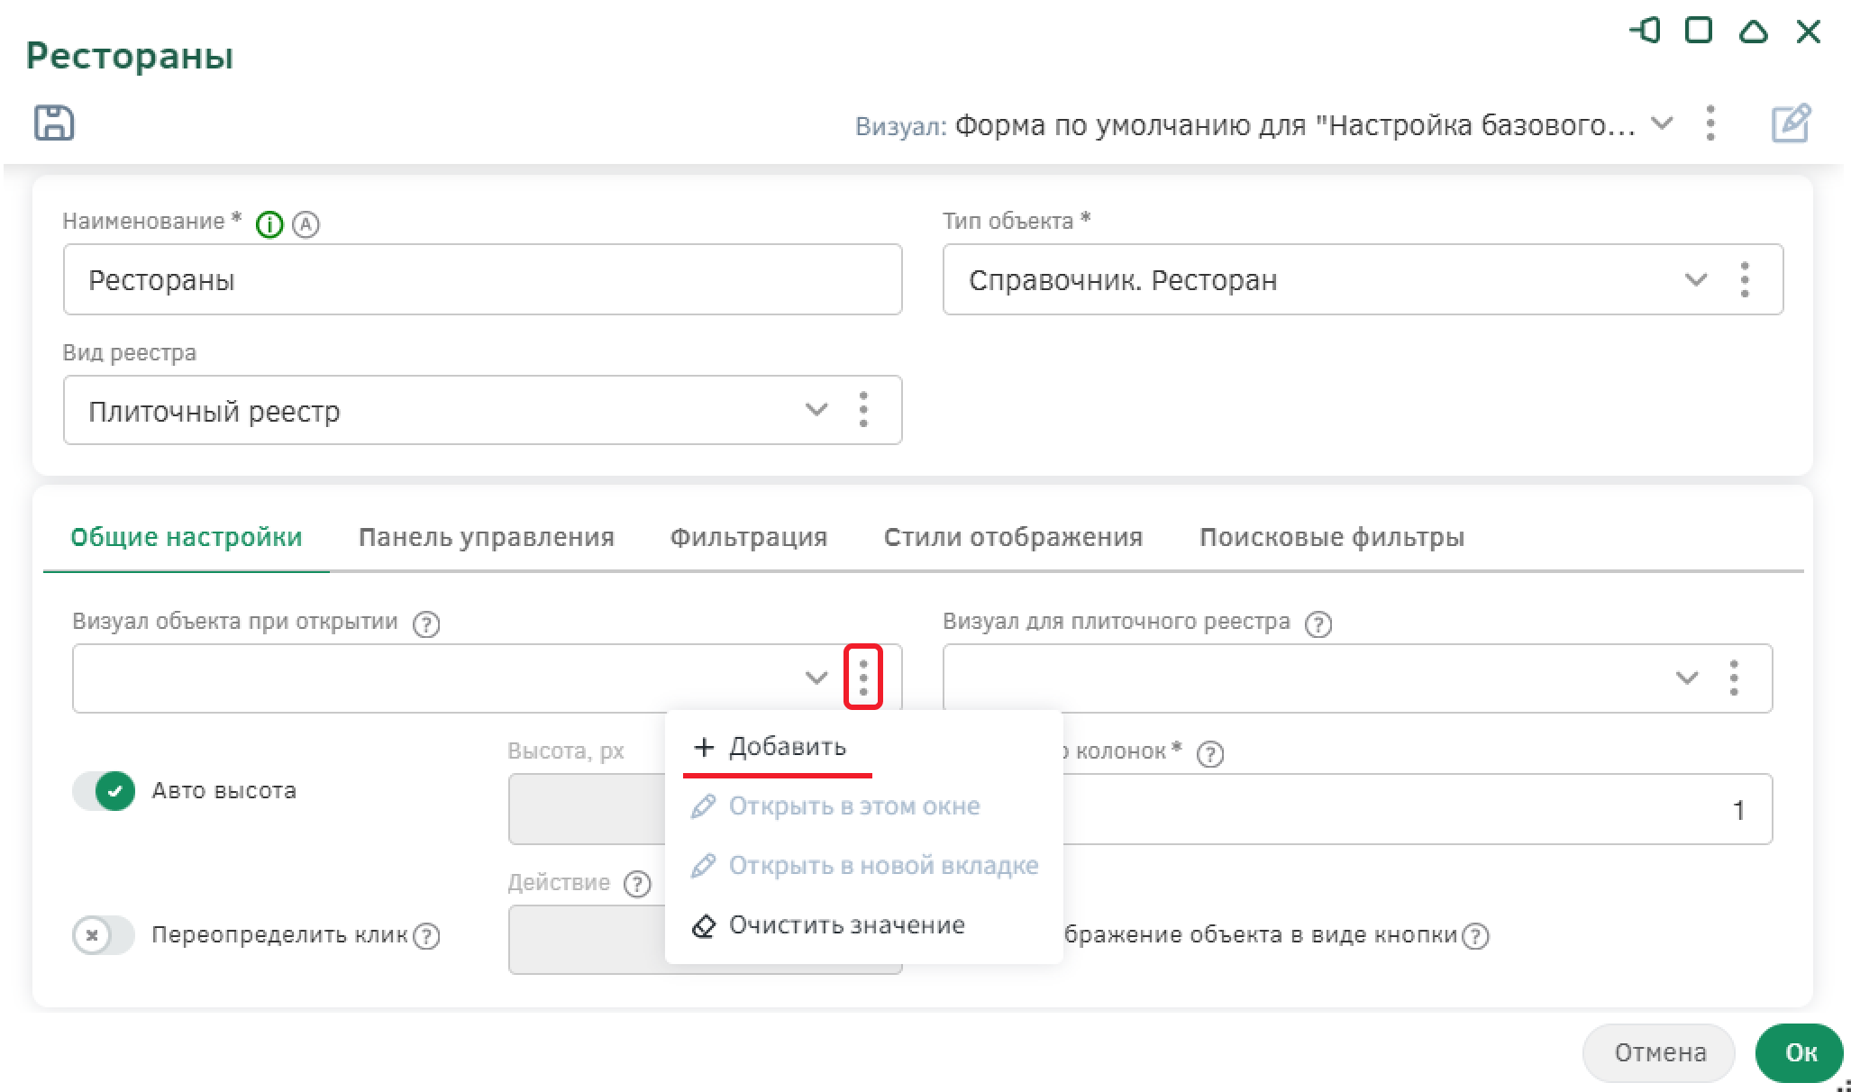Click green info icon beside Наименование
Image resolution: width=1851 pixels, height=1092 pixels.
coord(269,224)
